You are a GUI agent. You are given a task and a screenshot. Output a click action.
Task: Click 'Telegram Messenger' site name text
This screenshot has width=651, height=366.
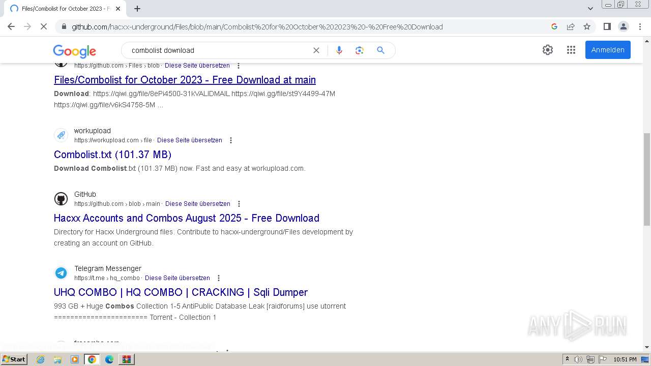(108, 268)
